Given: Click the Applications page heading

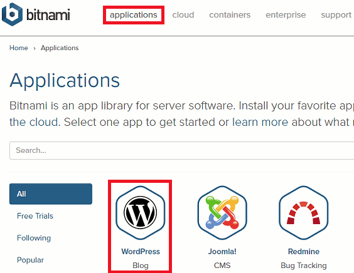Looking at the screenshot, I should point(65,81).
